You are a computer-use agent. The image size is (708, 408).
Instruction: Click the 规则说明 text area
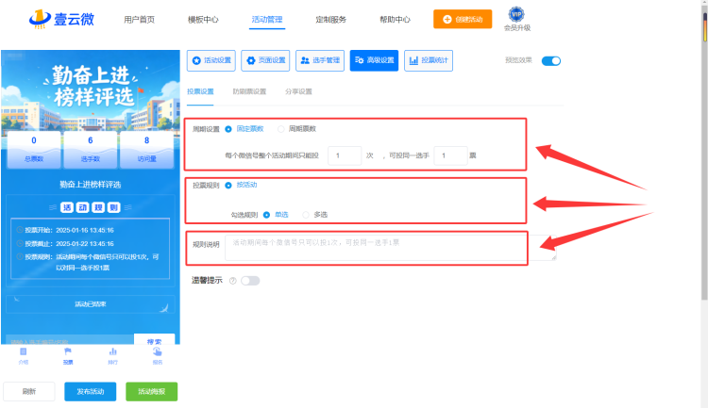(391, 248)
